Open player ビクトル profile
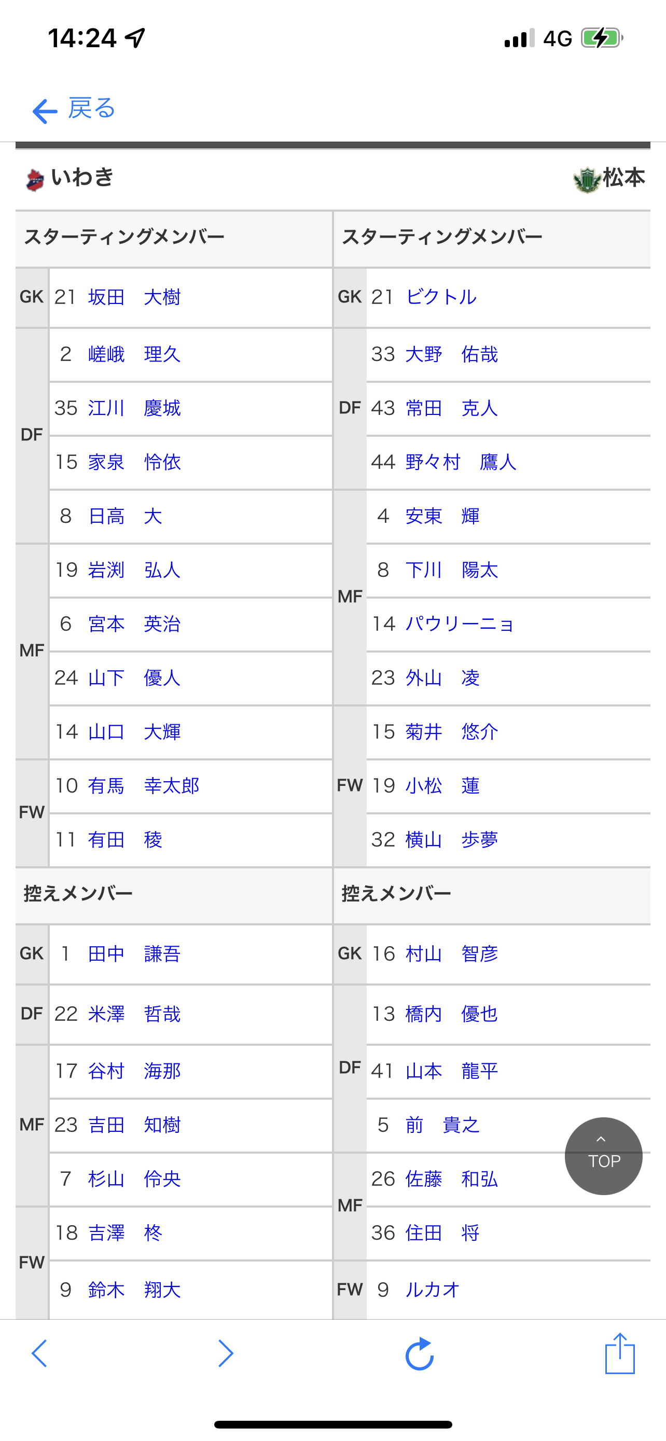The width and height of the screenshot is (666, 1441). (441, 297)
